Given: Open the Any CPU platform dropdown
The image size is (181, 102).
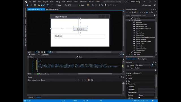Looking at the screenshot, I should (71, 5).
